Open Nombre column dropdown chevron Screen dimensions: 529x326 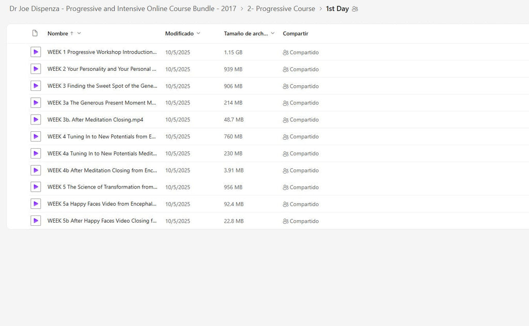click(79, 33)
